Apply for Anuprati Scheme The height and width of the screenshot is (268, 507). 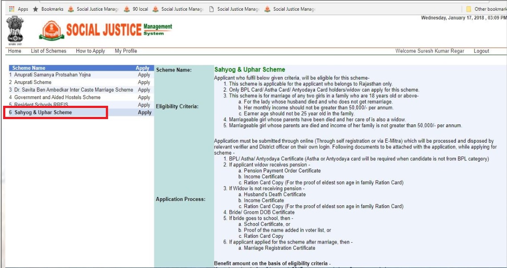(144, 82)
